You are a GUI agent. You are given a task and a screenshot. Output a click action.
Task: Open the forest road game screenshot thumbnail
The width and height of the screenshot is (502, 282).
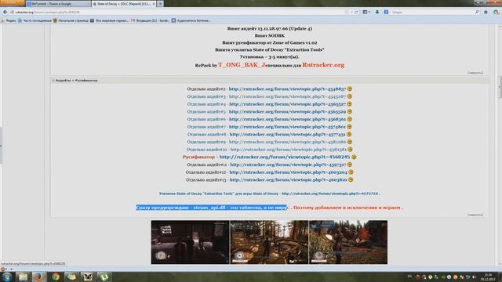pos(269,242)
